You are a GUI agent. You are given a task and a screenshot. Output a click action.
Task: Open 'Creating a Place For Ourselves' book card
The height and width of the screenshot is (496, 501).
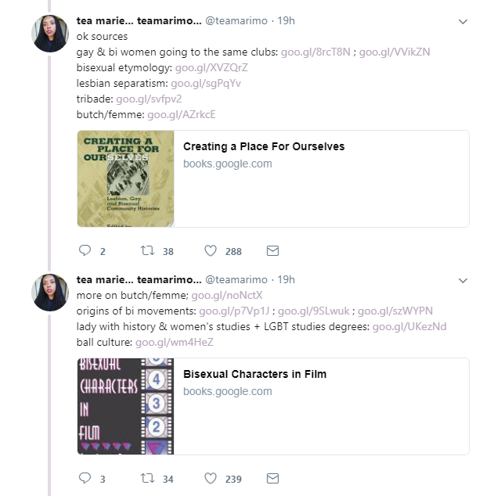click(x=264, y=146)
